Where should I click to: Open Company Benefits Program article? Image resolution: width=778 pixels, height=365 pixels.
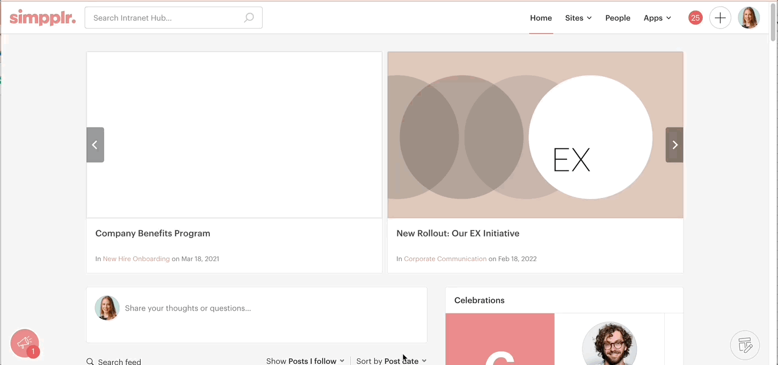[x=153, y=233]
